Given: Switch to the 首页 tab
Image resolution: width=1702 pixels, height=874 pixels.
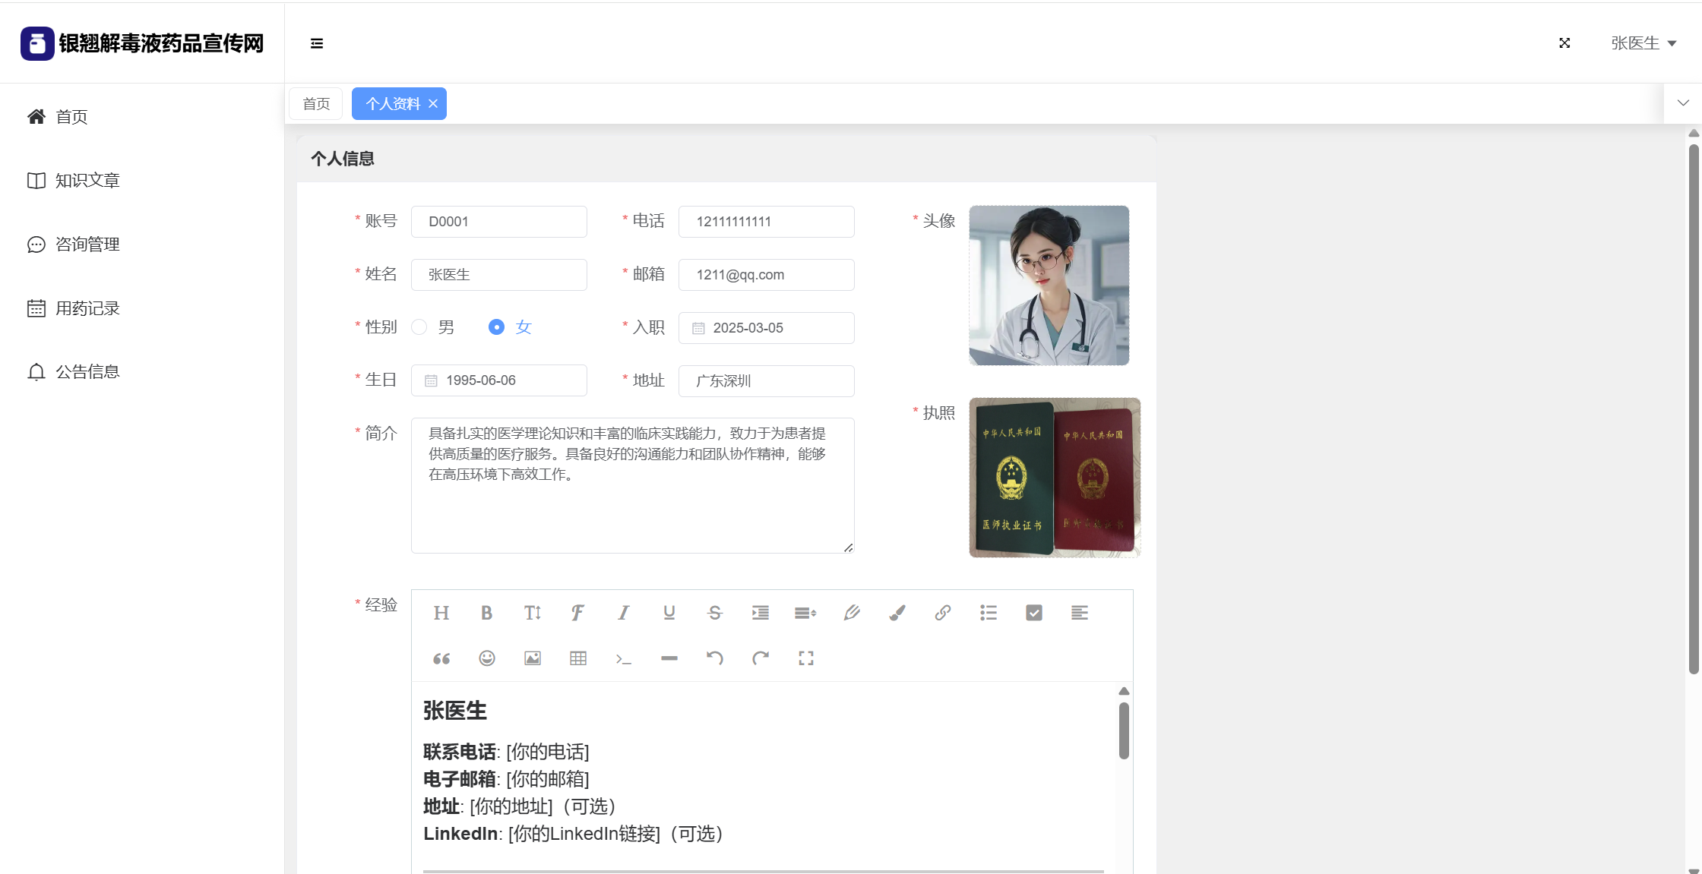Looking at the screenshot, I should pos(316,104).
